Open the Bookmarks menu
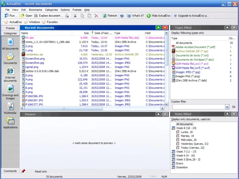Screen dimensions: 239x179 (x=36, y=10)
